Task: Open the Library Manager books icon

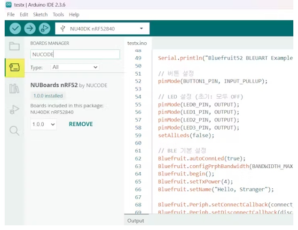Action: [x=15, y=89]
